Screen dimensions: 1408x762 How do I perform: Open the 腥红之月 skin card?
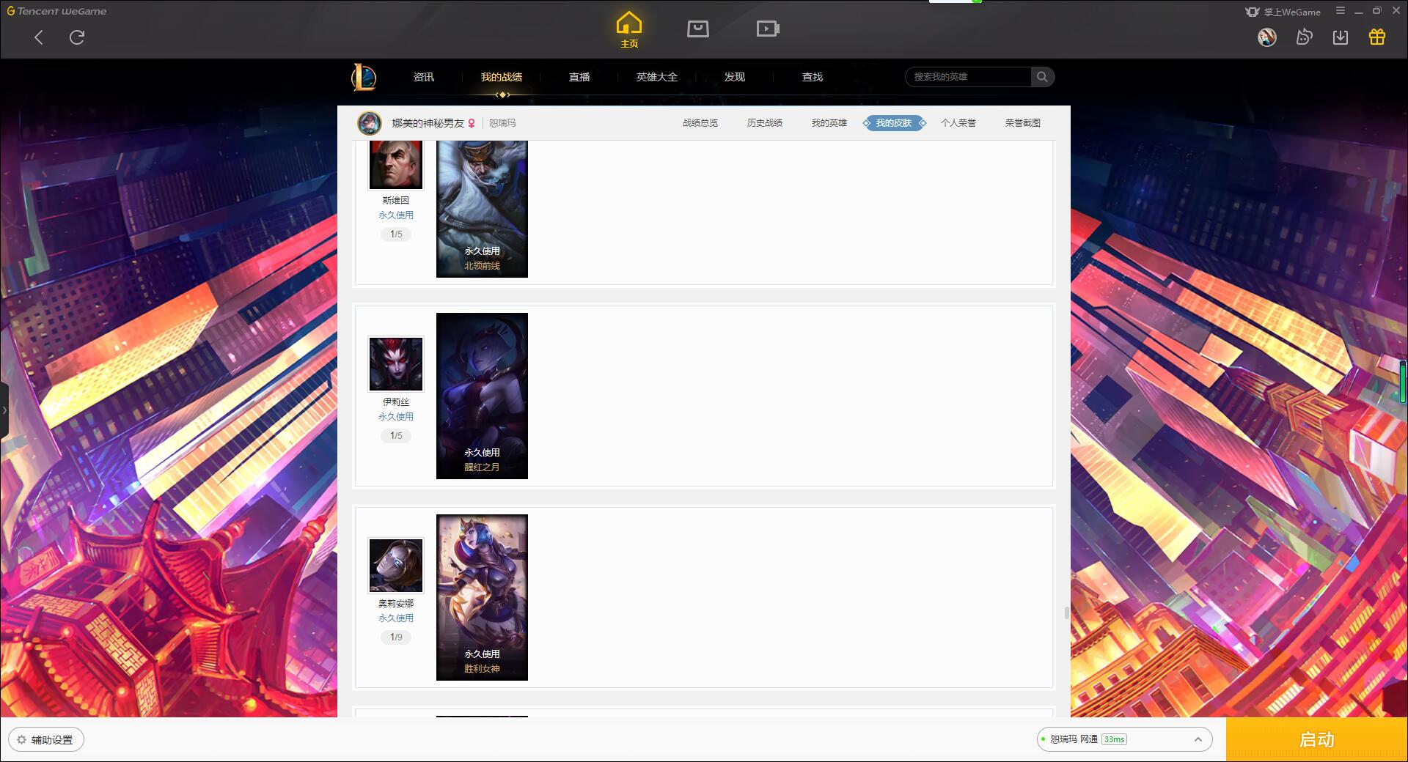coord(482,396)
